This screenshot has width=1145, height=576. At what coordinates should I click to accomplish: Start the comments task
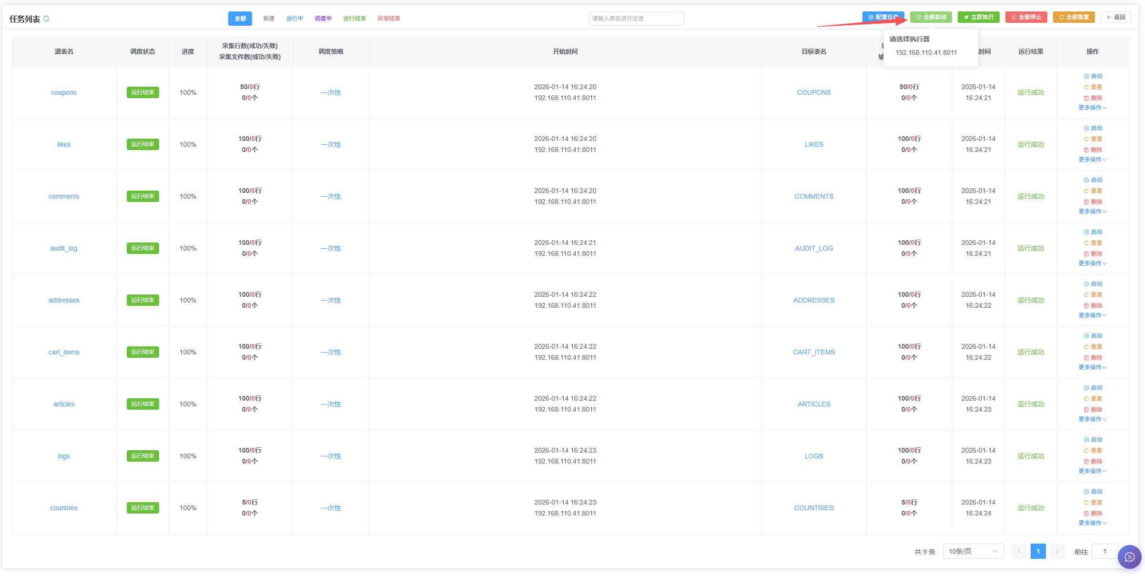1093,180
